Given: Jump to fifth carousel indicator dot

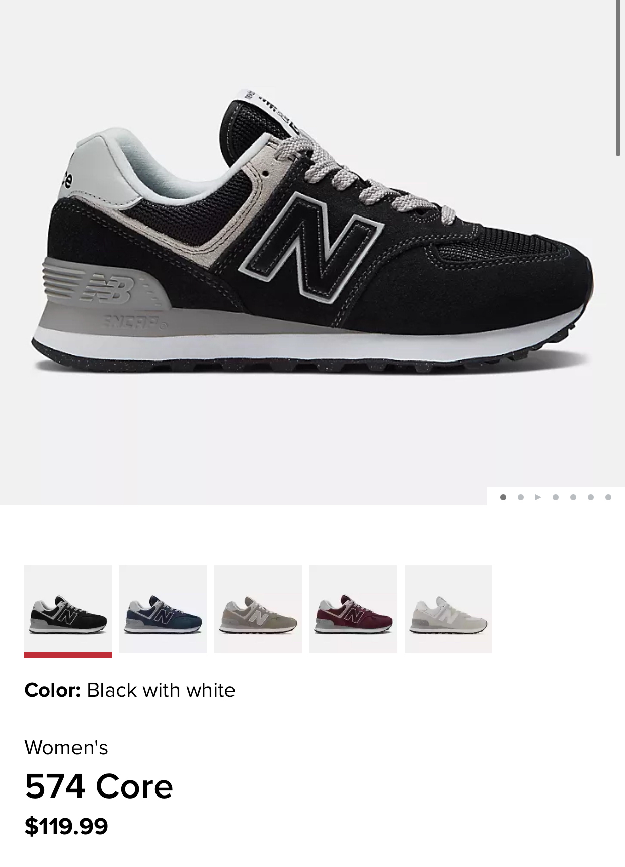Looking at the screenshot, I should point(573,497).
